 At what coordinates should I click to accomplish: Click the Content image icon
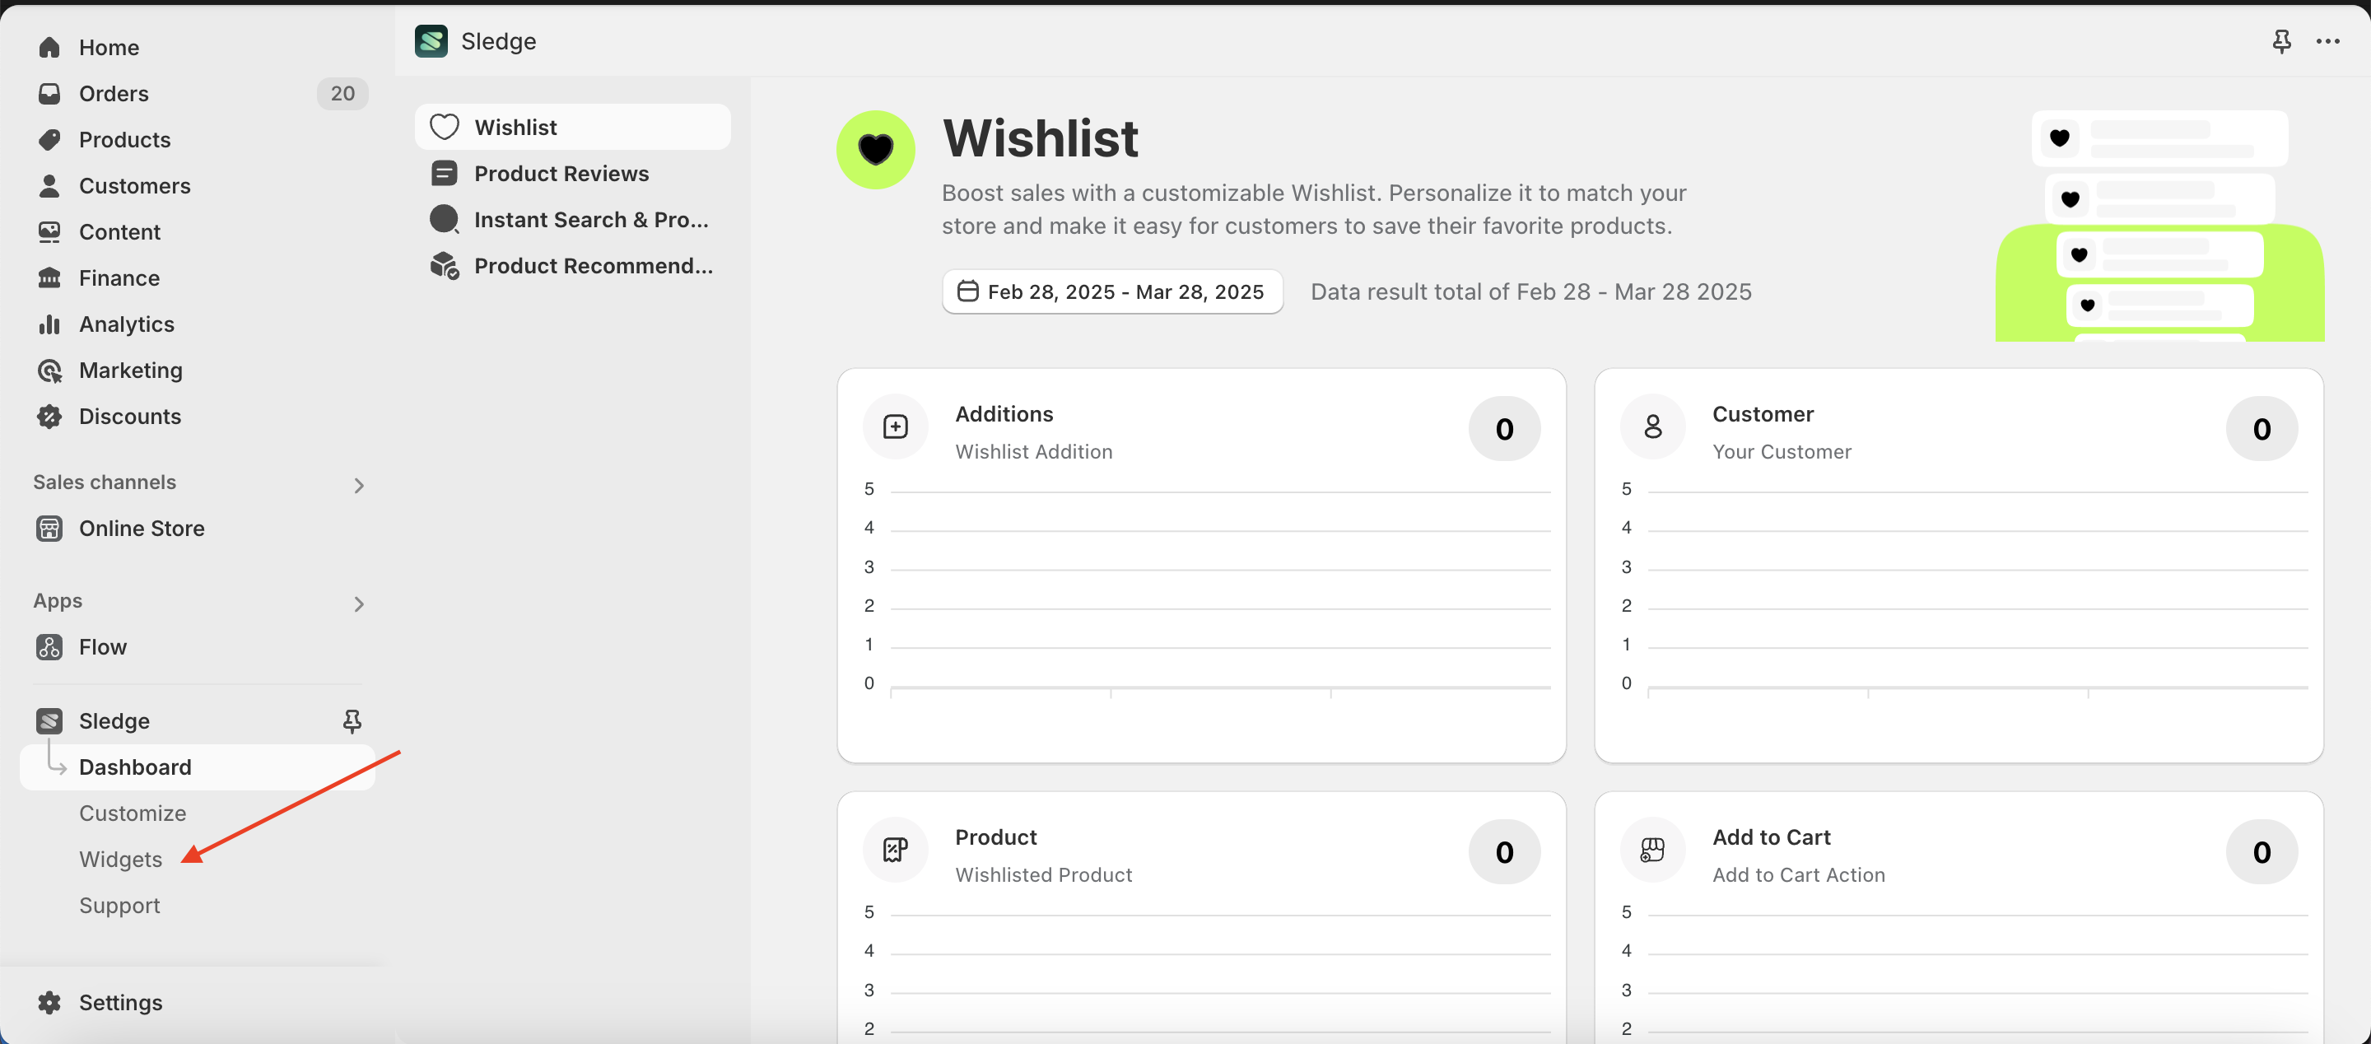point(49,231)
